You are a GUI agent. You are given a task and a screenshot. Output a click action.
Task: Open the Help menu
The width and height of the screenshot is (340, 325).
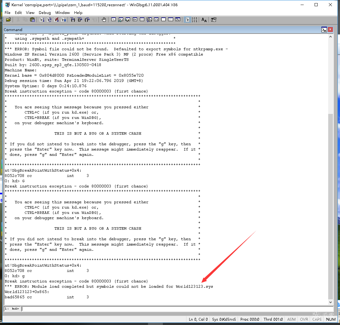tap(78, 13)
